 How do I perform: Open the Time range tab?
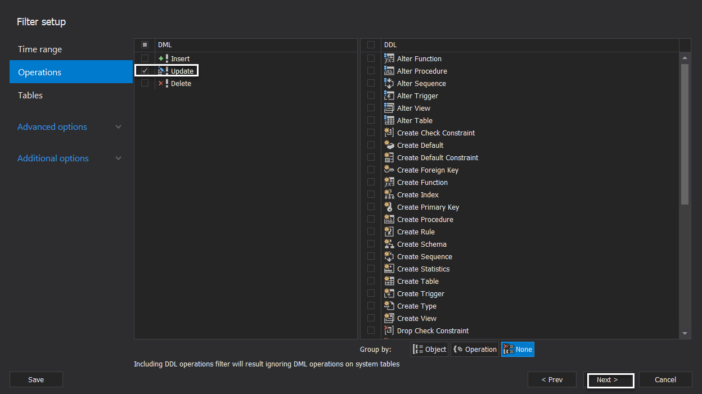(x=40, y=49)
